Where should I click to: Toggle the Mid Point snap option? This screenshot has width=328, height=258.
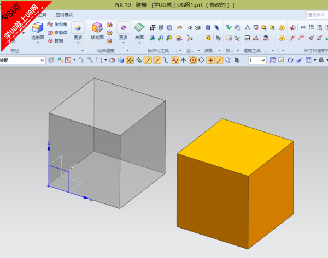click(157, 61)
